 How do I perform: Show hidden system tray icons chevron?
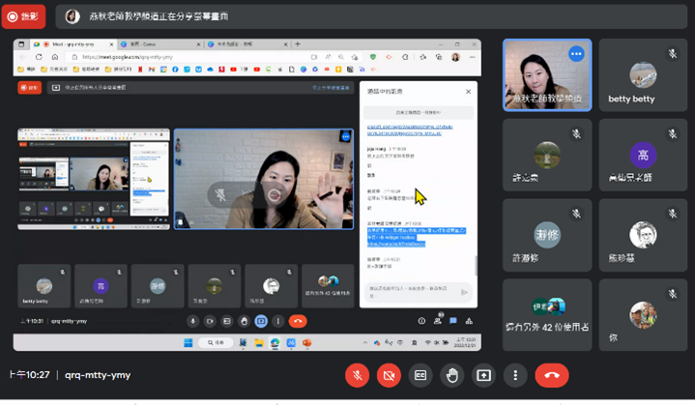[364, 342]
